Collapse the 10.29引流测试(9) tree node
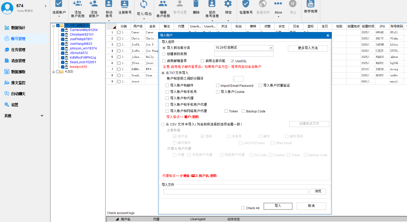Screen dimensions: 407x222 (53, 26)
